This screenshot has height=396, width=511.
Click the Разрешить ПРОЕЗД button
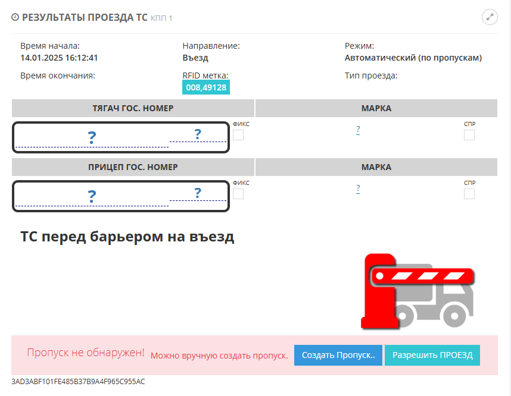[x=432, y=355]
